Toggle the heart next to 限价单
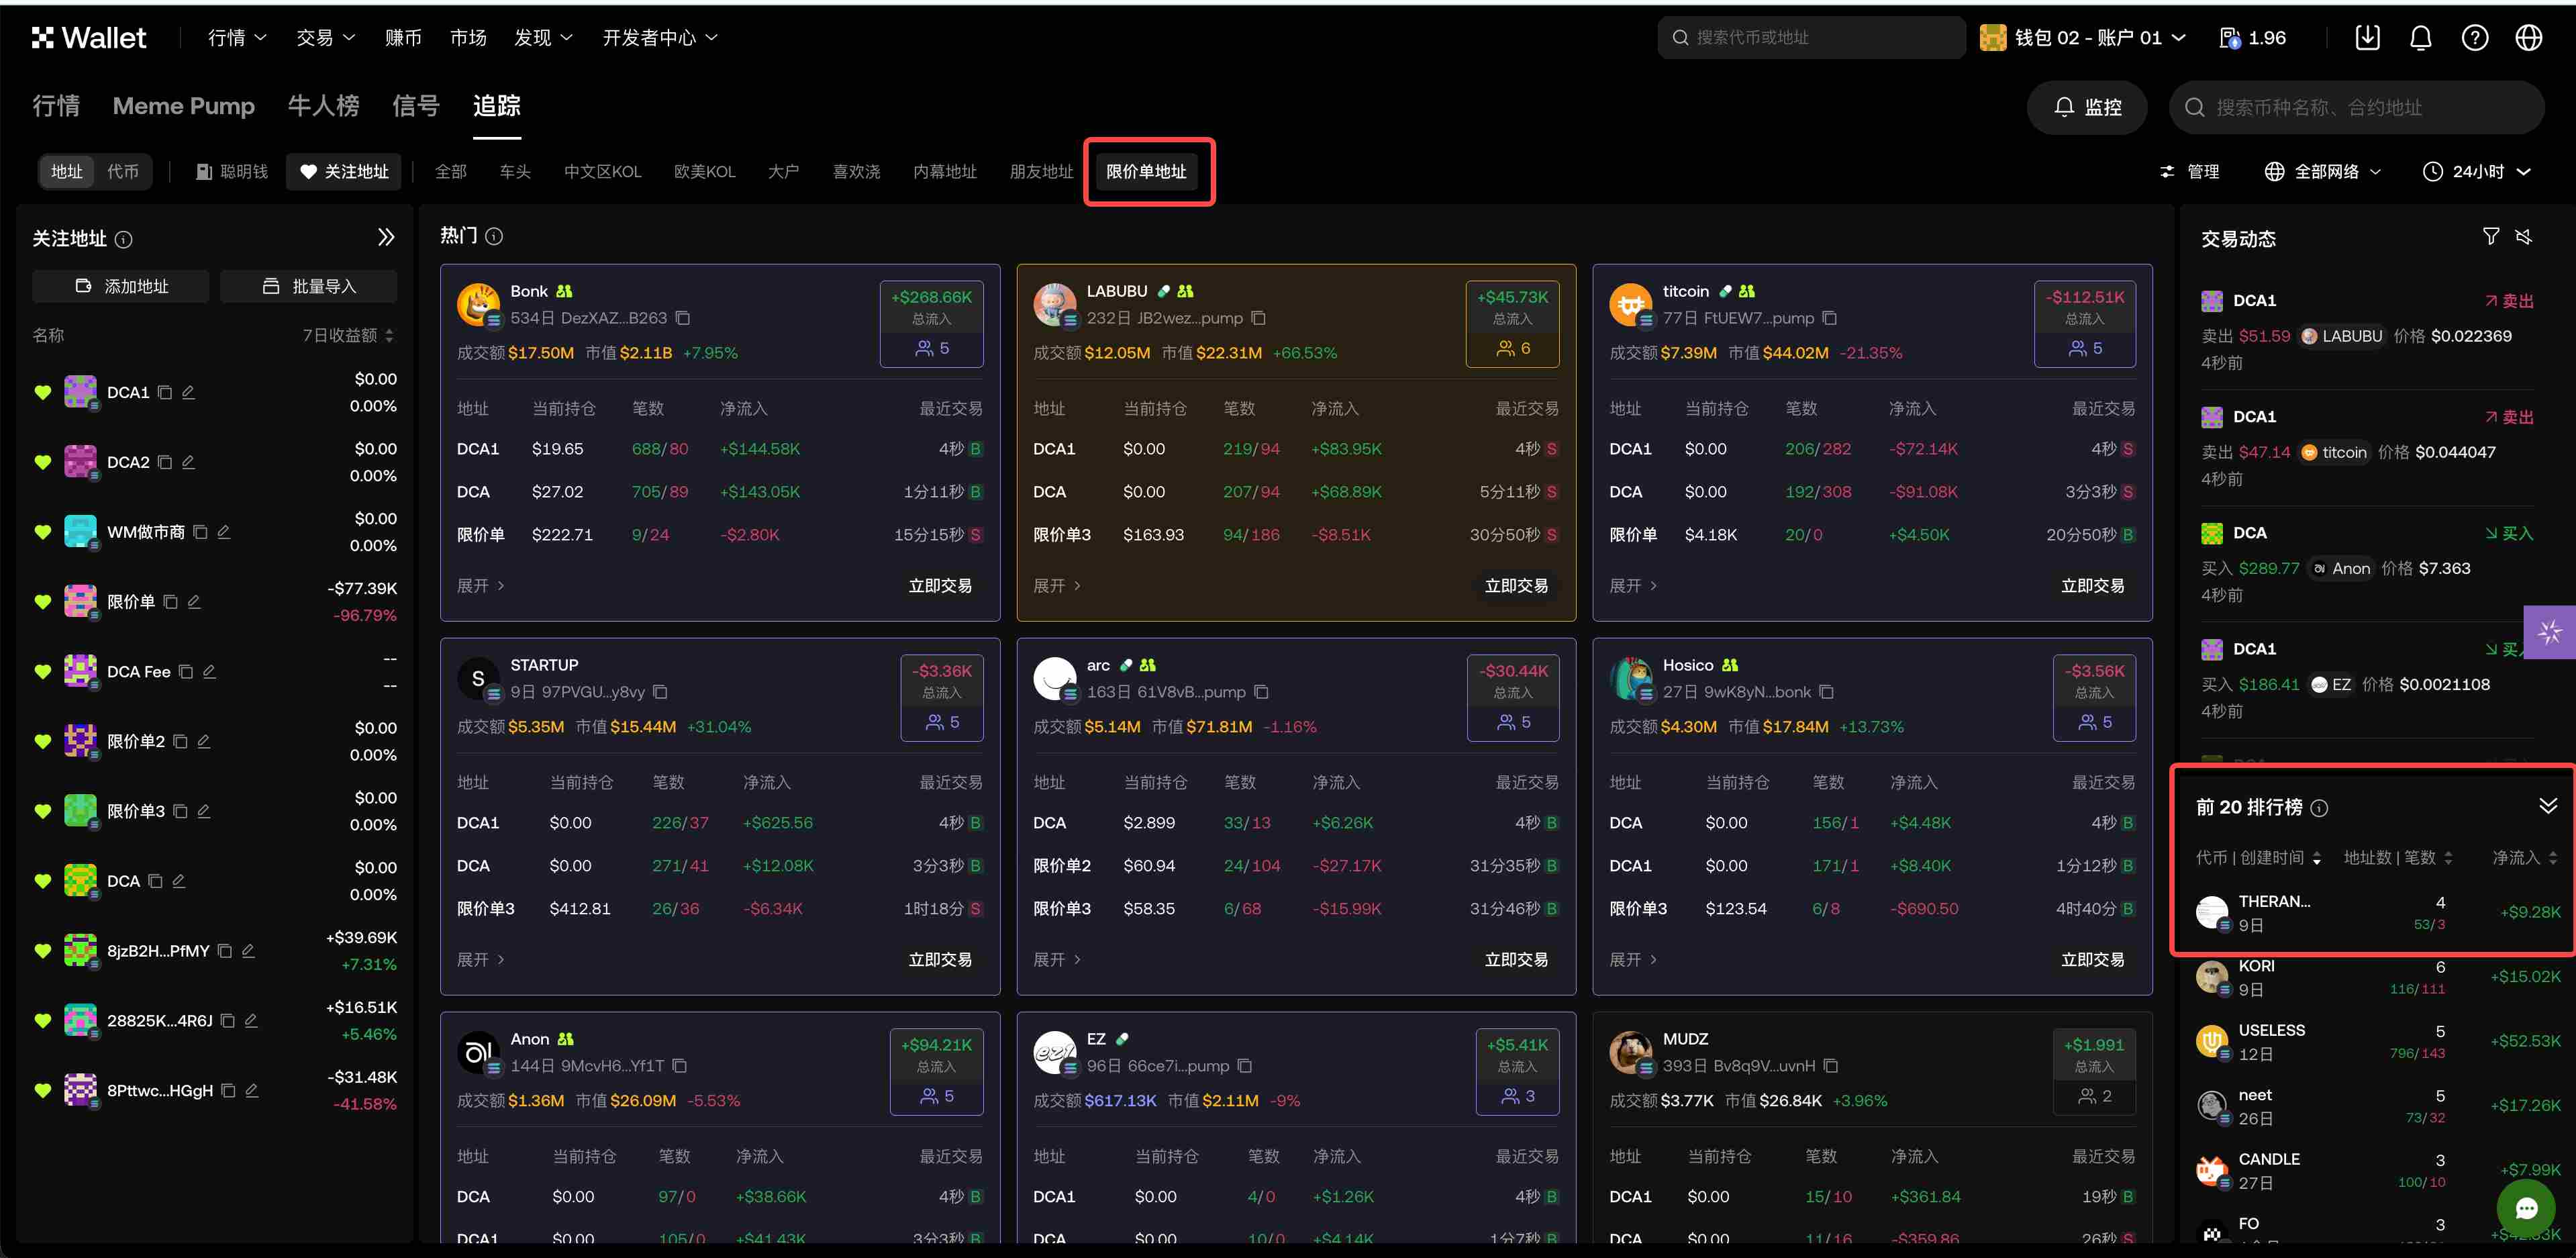2576x1258 pixels. (42, 601)
